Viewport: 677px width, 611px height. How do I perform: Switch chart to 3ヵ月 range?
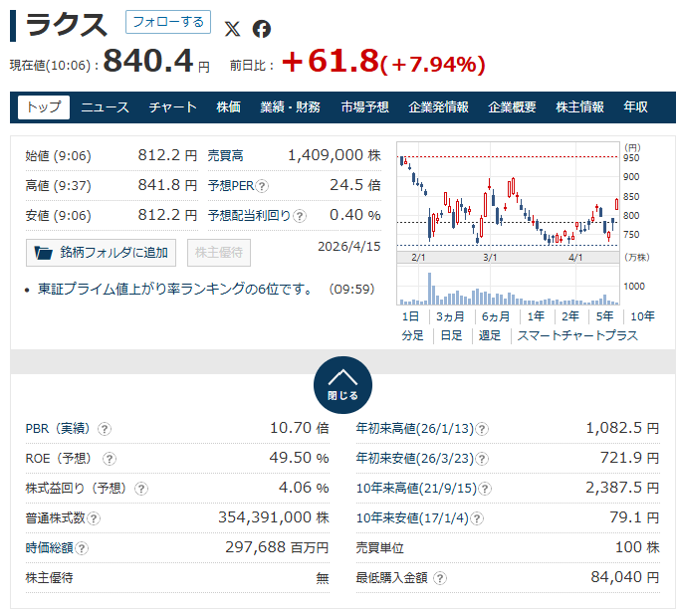point(450,316)
